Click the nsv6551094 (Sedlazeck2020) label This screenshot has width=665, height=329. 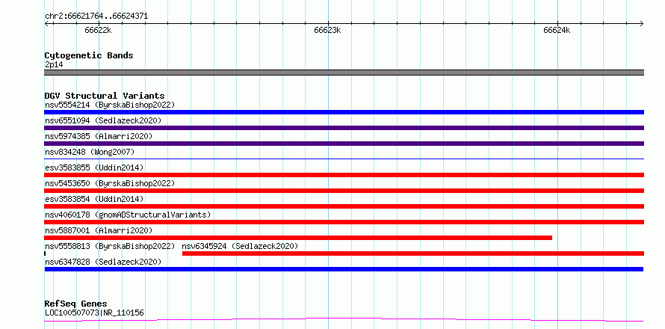click(x=103, y=120)
